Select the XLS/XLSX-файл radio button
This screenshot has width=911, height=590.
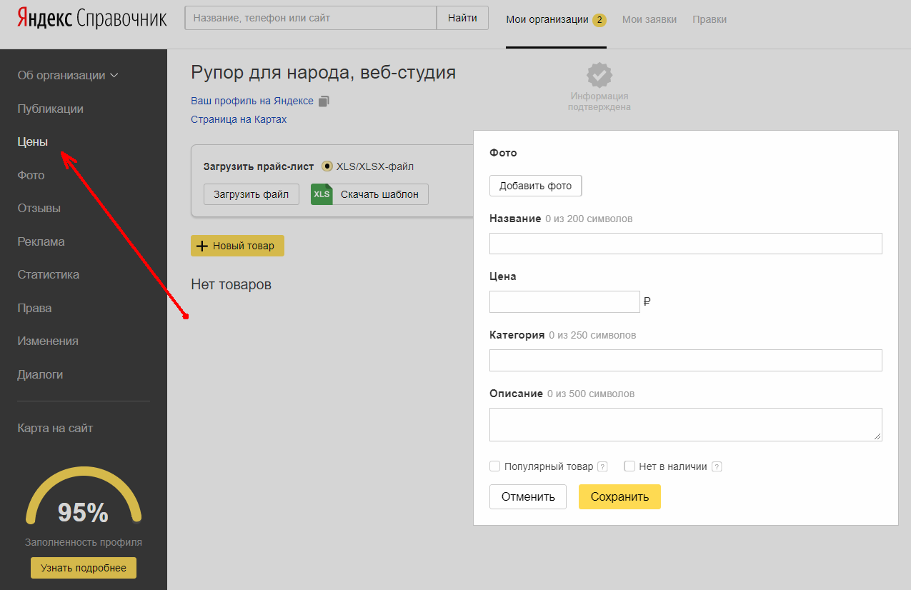[x=327, y=166]
